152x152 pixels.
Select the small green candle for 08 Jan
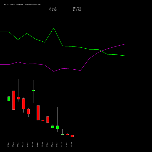(x=33, y=91)
